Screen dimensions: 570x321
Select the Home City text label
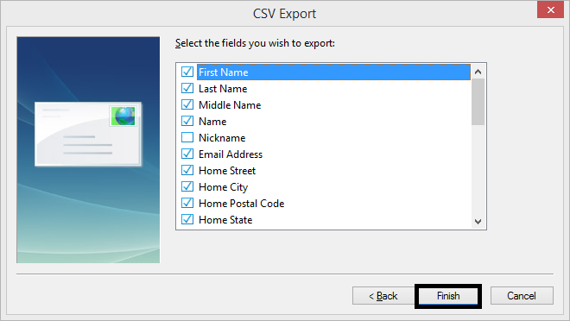[x=223, y=187]
